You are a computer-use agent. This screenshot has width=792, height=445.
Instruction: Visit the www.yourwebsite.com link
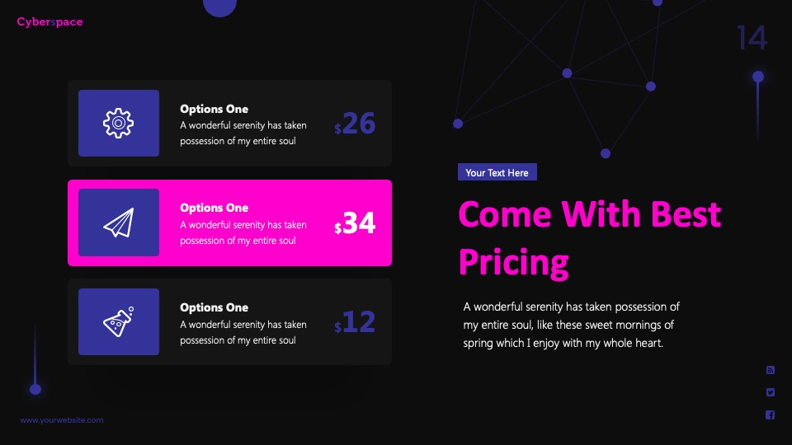[x=62, y=419]
